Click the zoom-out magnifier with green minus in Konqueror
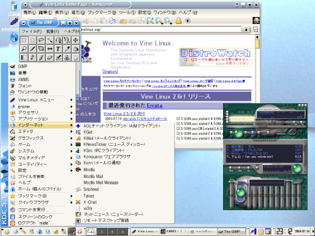 (168, 21)
